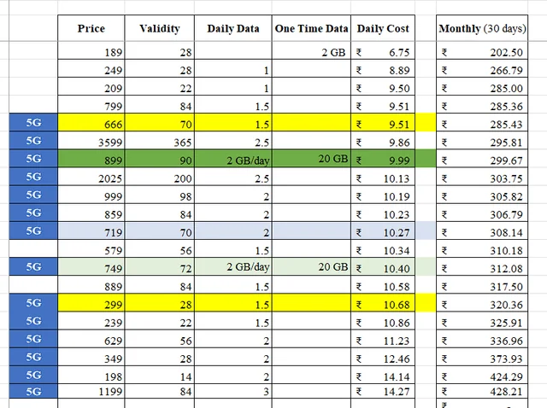Click the Daily Cost header cell
This screenshot has height=408, width=547.
pyautogui.click(x=382, y=28)
